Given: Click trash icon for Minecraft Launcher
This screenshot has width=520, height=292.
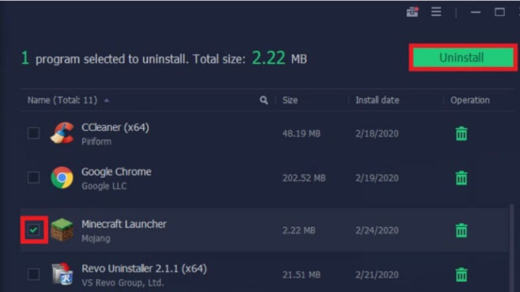Looking at the screenshot, I should tap(461, 230).
